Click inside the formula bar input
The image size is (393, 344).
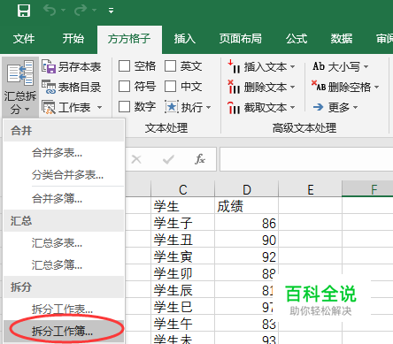pos(306,159)
